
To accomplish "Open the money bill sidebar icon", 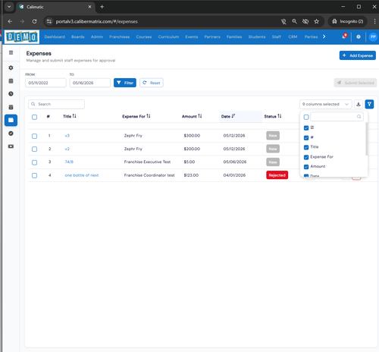I will click(11, 146).
